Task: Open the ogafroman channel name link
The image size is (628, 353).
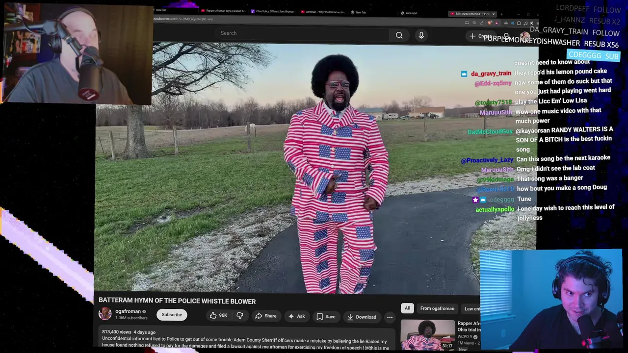Action: click(128, 311)
